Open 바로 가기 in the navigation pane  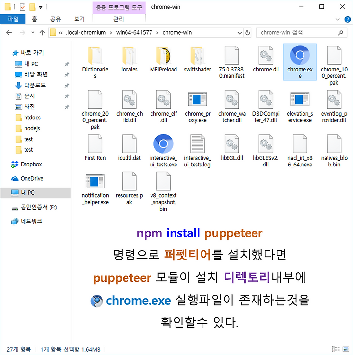(32, 53)
